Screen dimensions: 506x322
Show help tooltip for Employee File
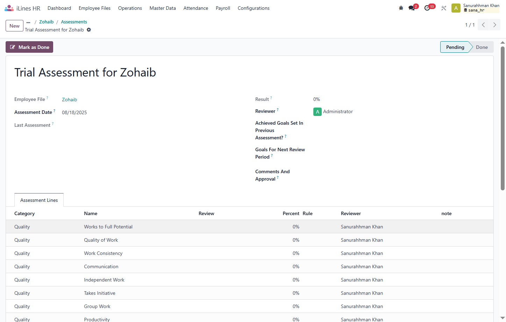point(48,97)
